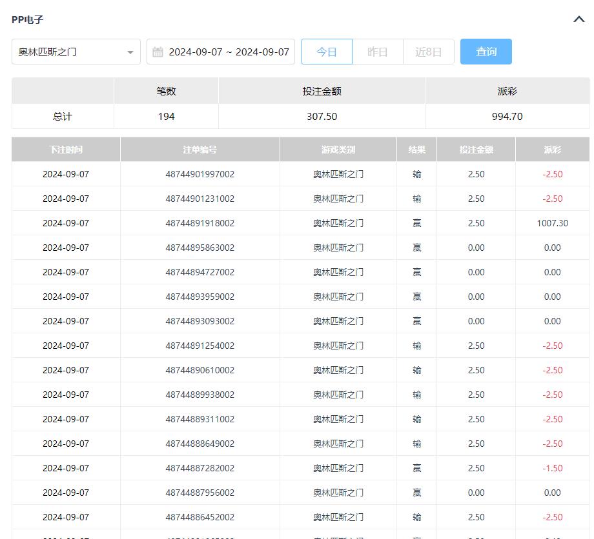Click the 注单编号 column header

click(x=200, y=150)
